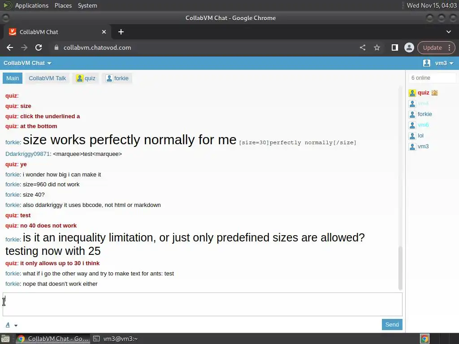The height and width of the screenshot is (344, 459).
Task: Click the Chrome tray icon in the bottom panel
Action: click(424, 339)
